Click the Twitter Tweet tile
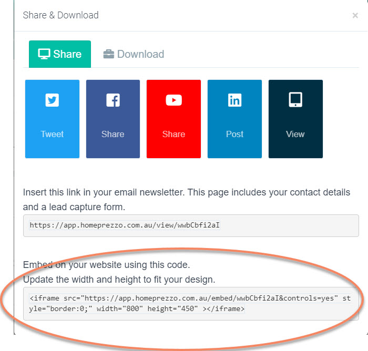 52,119
